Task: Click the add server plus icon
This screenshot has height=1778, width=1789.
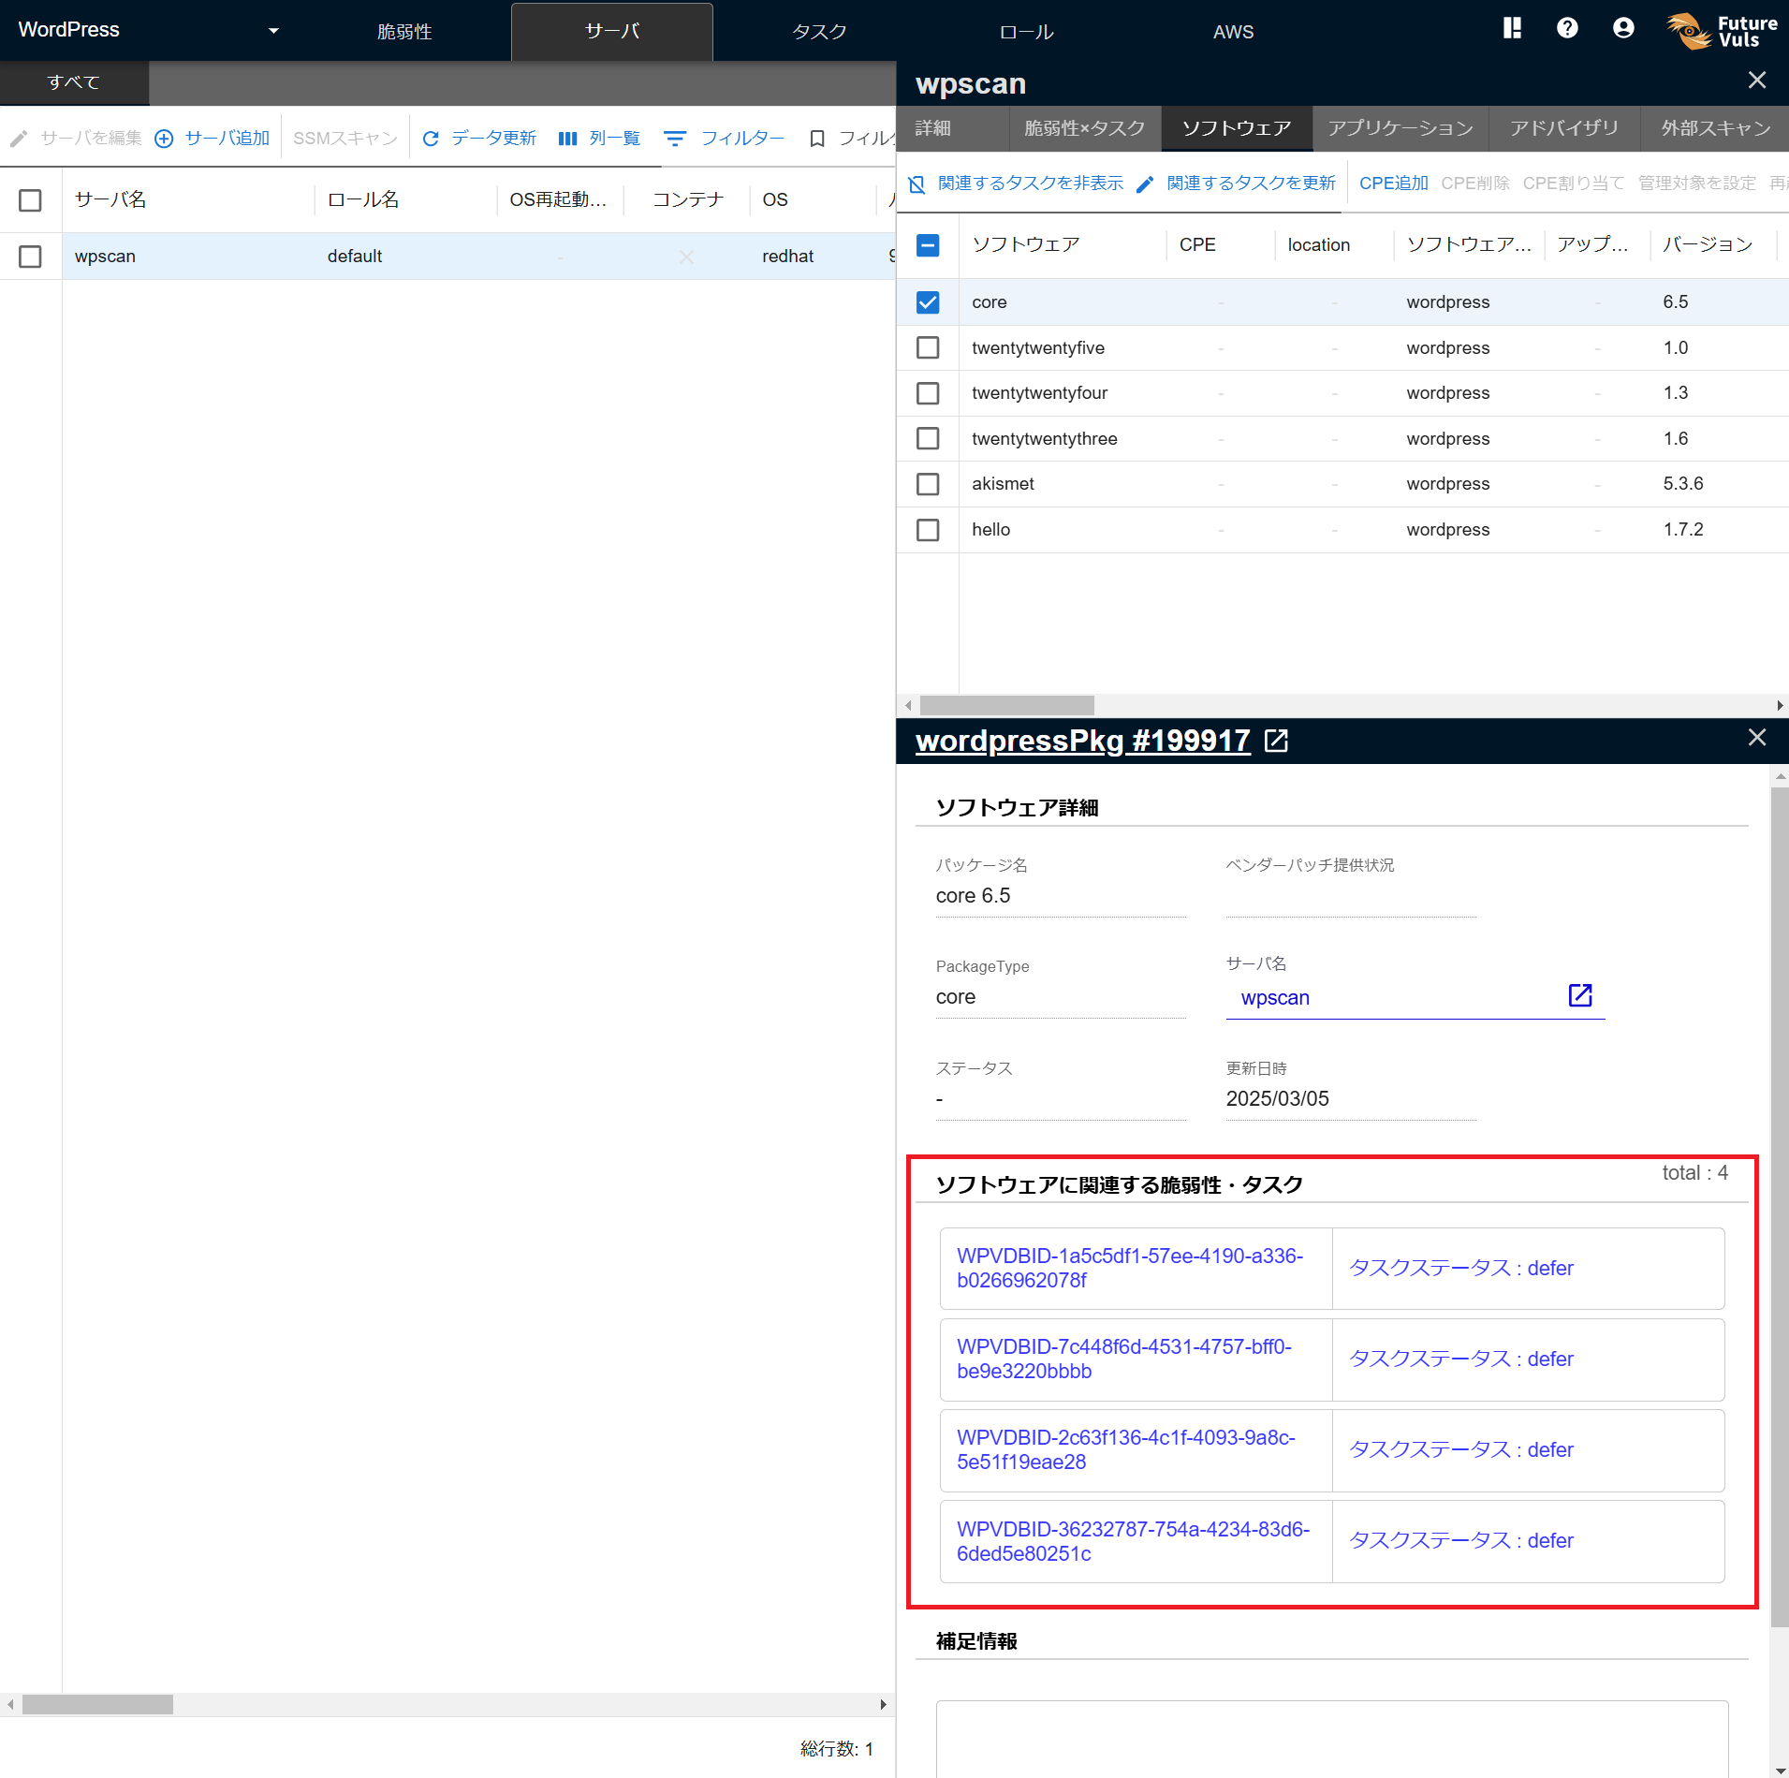Action: click(164, 139)
